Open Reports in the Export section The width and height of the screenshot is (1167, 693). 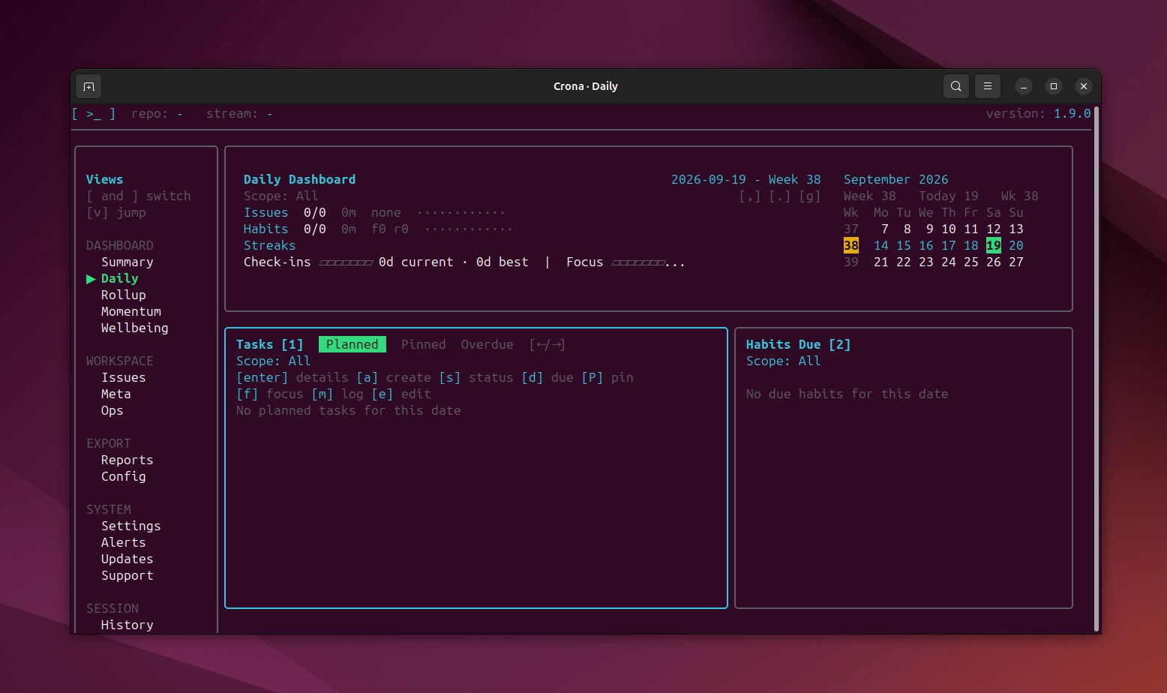pyautogui.click(x=127, y=460)
